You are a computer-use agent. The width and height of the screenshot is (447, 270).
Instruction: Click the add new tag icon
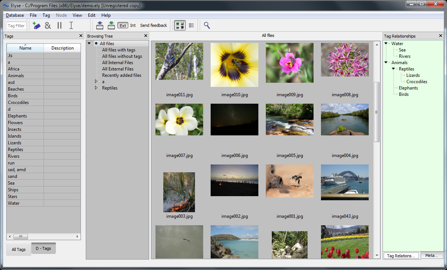36,25
